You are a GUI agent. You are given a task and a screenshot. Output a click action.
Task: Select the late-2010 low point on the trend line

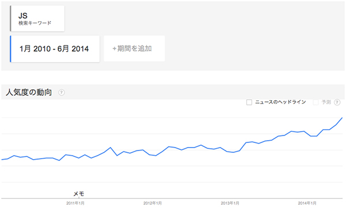click(59, 160)
